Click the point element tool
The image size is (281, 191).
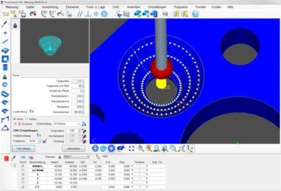pos(5,33)
